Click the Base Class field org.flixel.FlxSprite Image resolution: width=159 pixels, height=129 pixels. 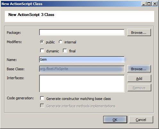[82, 69]
